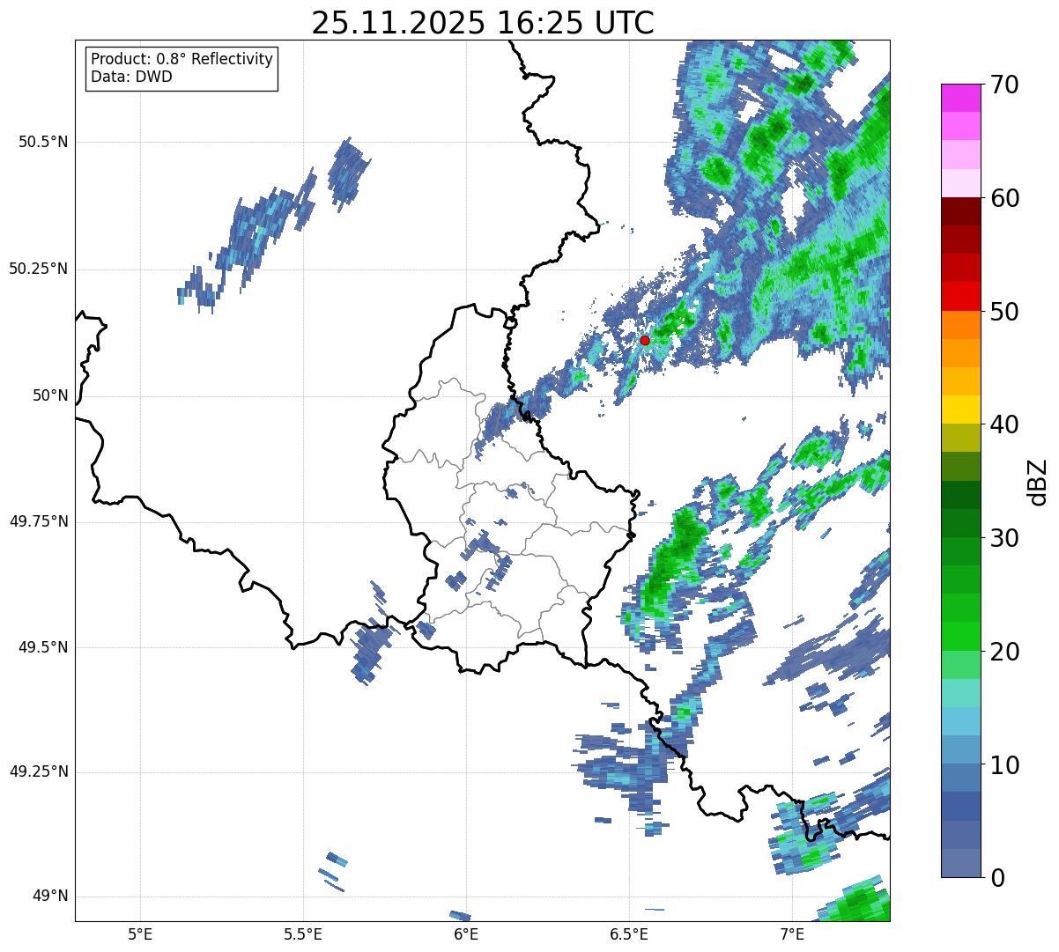Click the 50.25°N latitude label
Viewport: 1059px width, 952px height.
pyautogui.click(x=39, y=269)
